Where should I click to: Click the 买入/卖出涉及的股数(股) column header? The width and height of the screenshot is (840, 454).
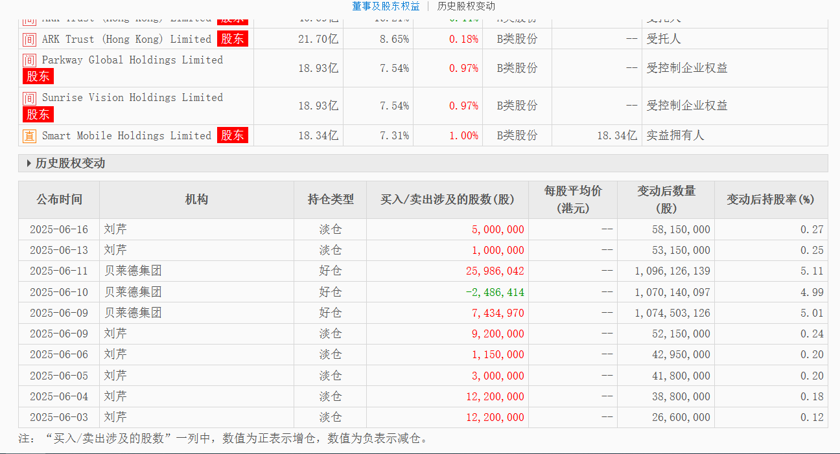[447, 199]
